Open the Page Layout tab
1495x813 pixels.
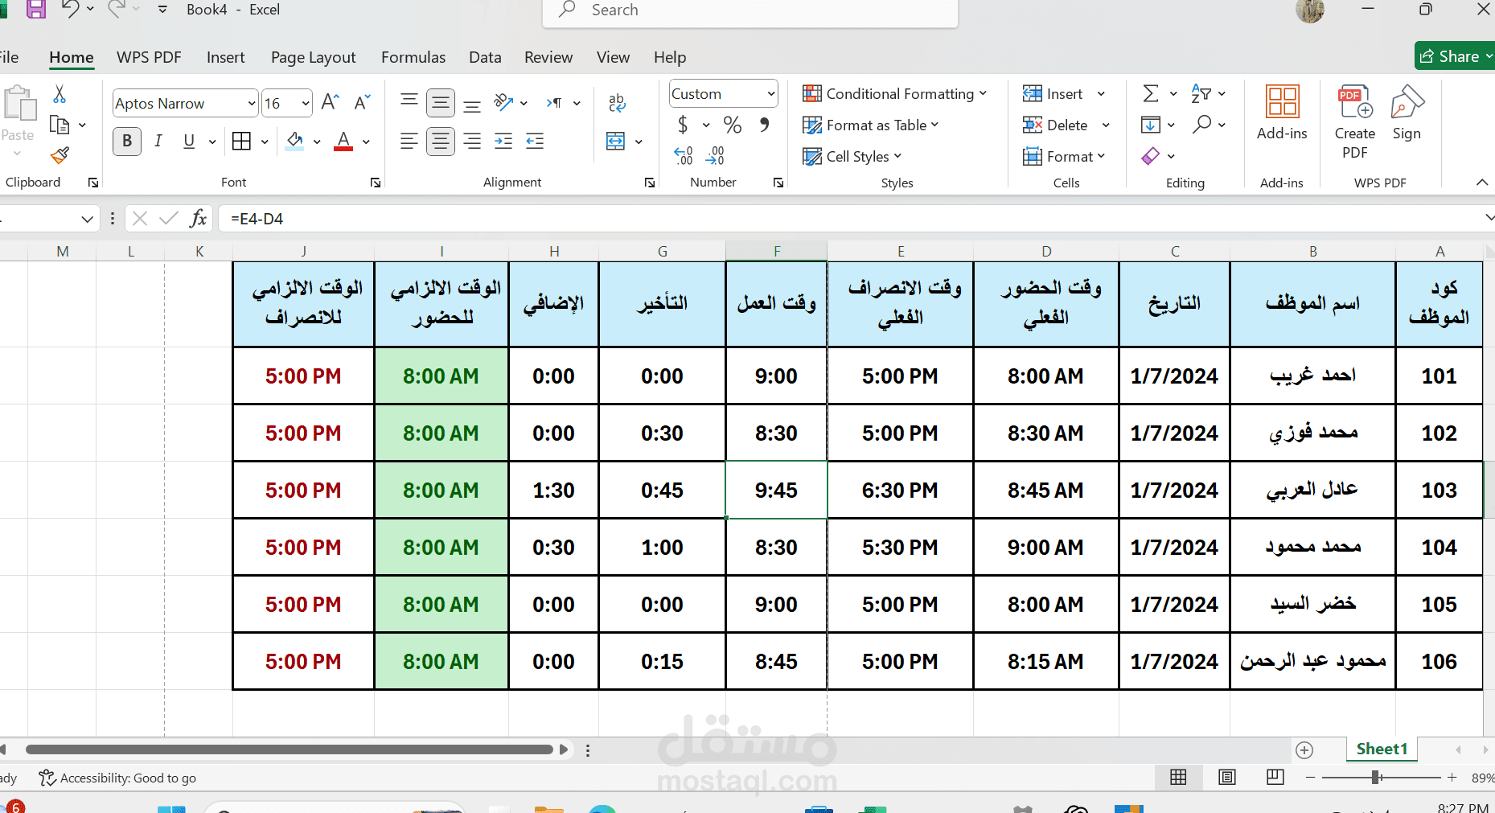[313, 57]
